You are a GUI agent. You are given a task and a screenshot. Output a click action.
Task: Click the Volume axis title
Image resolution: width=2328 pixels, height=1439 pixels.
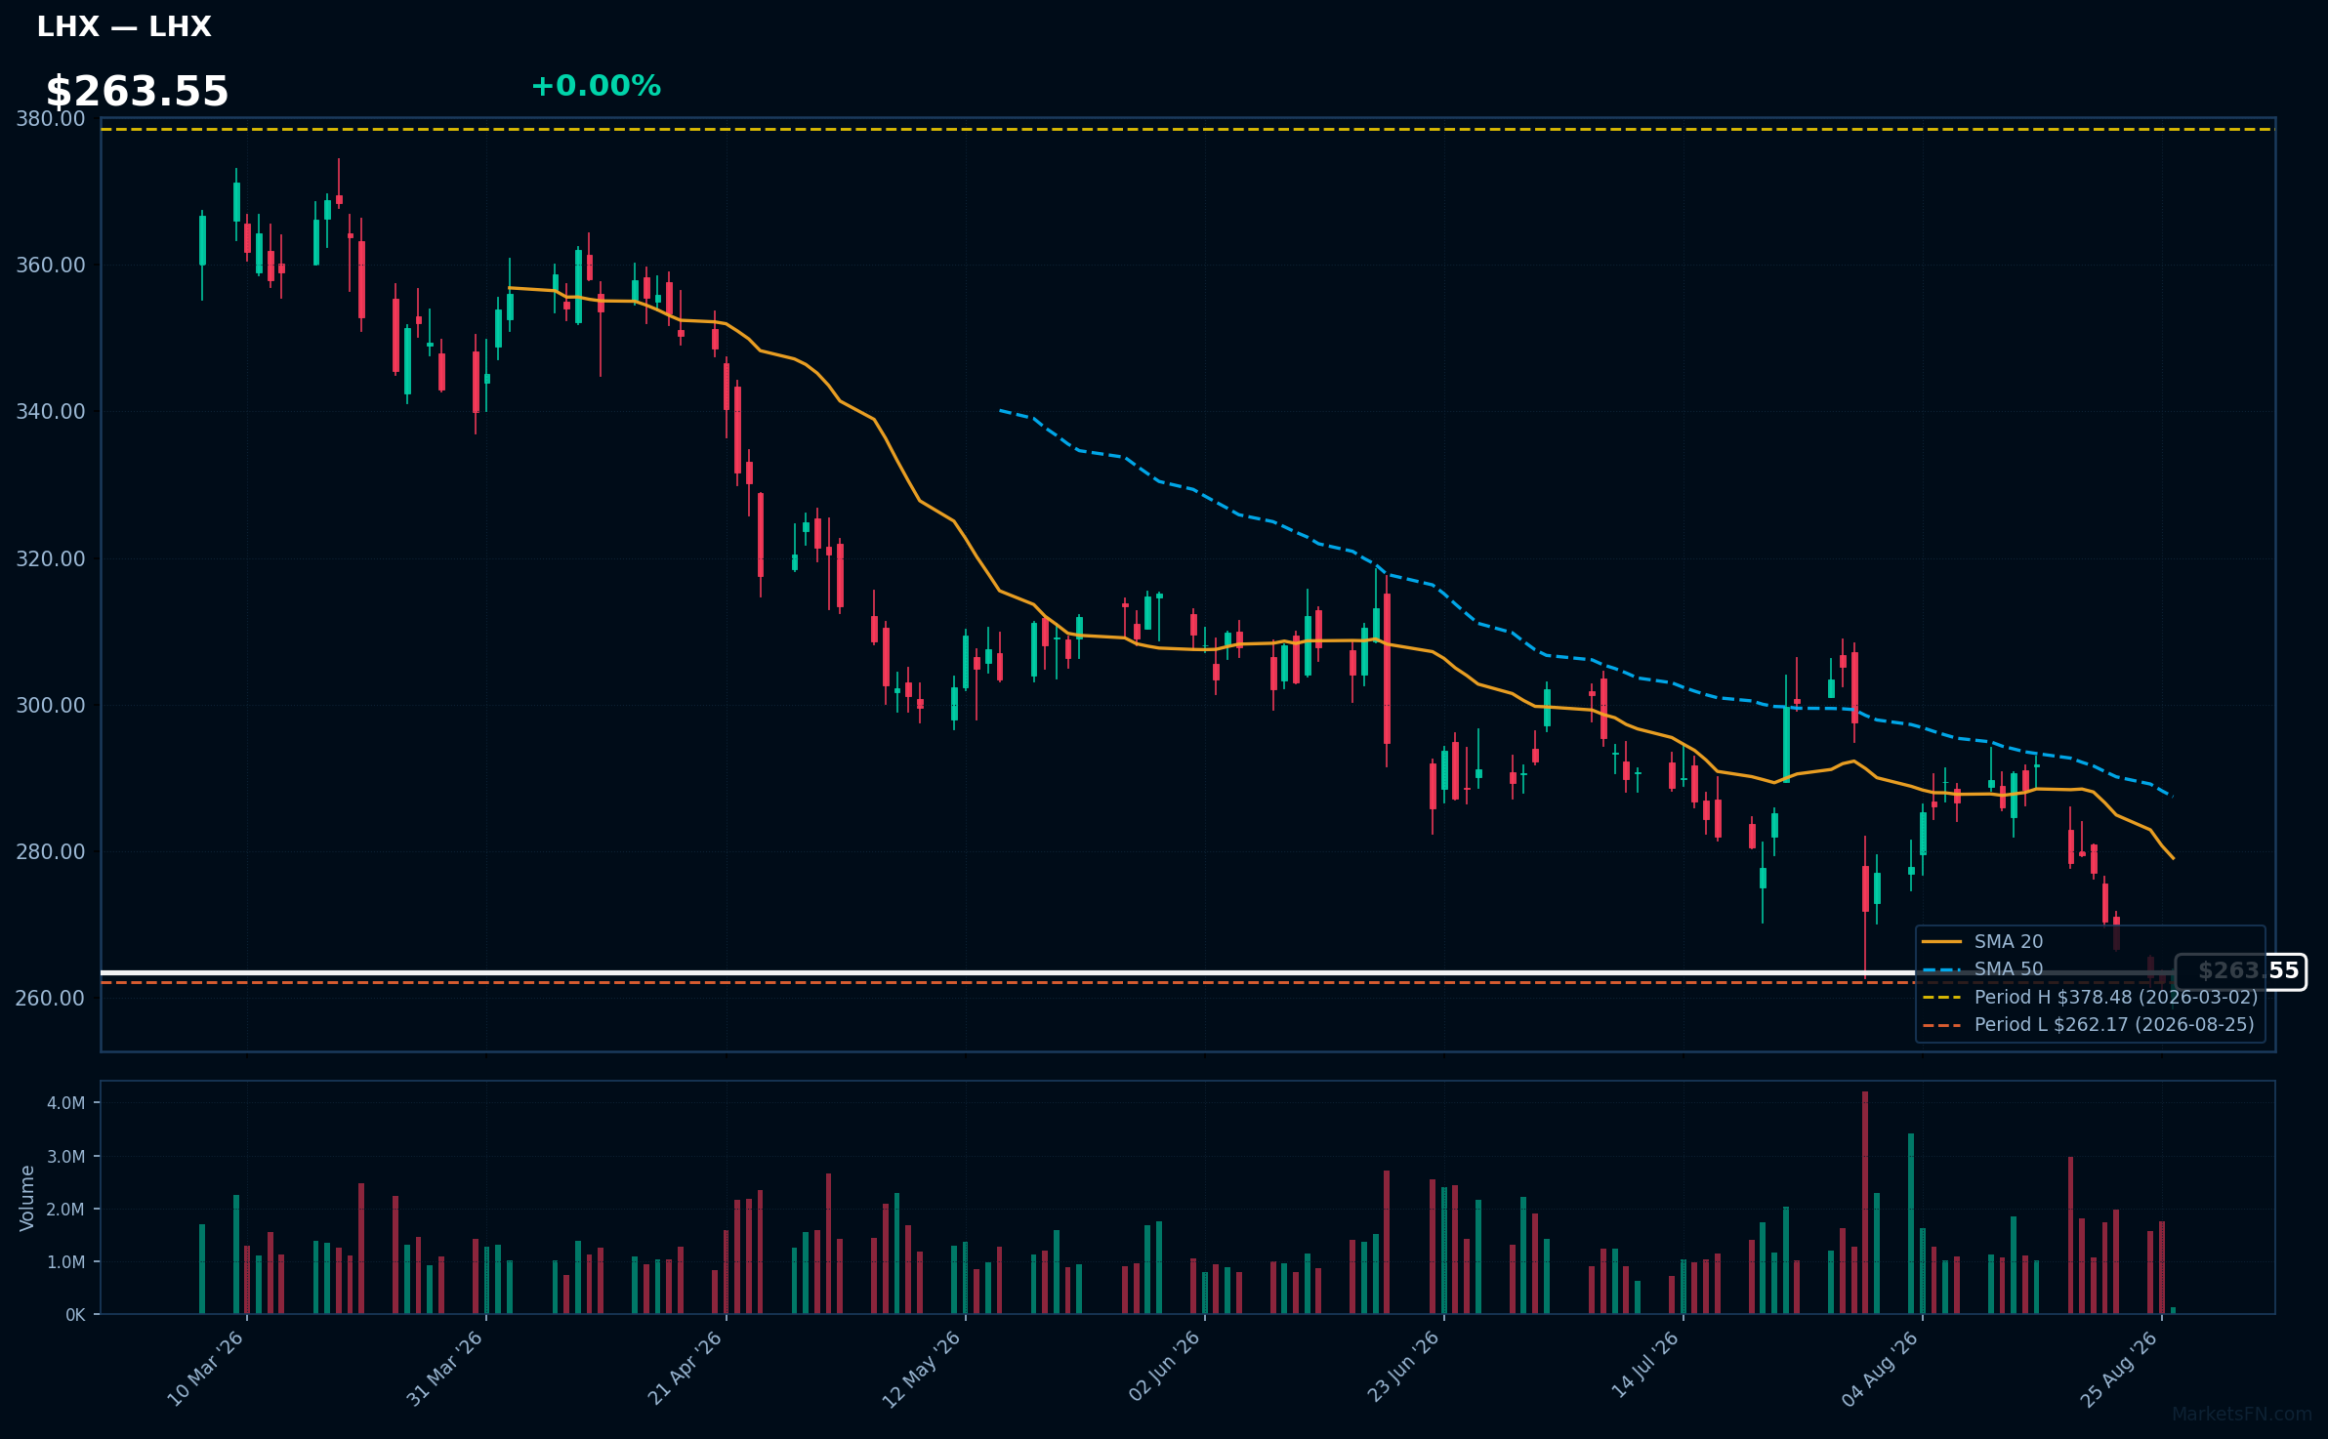pos(27,1198)
